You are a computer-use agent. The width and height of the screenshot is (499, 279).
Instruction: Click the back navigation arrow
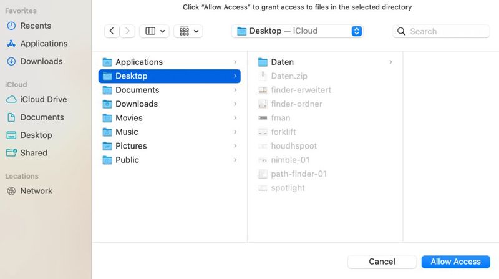pyautogui.click(x=112, y=31)
